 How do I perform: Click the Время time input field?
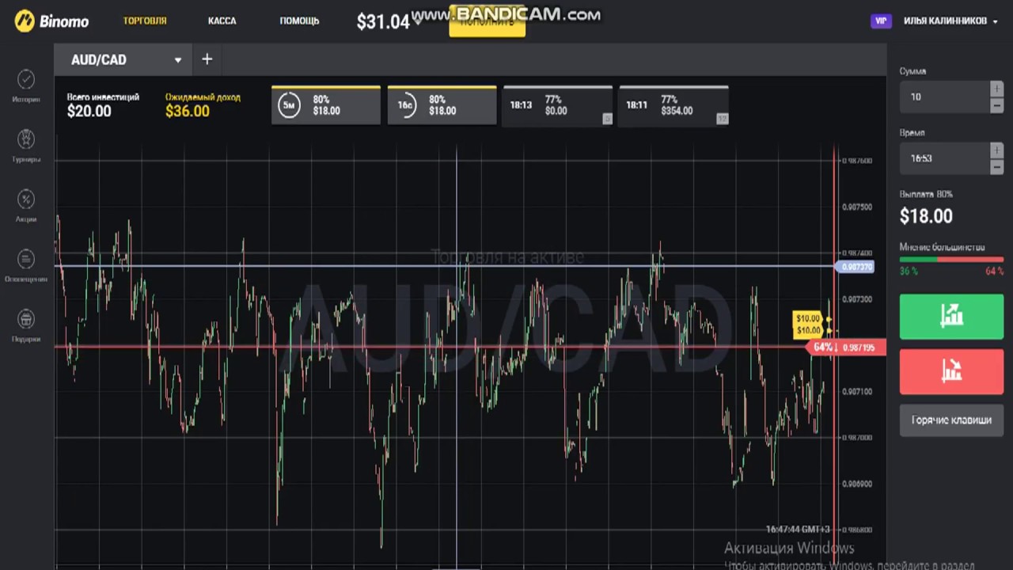tap(945, 158)
